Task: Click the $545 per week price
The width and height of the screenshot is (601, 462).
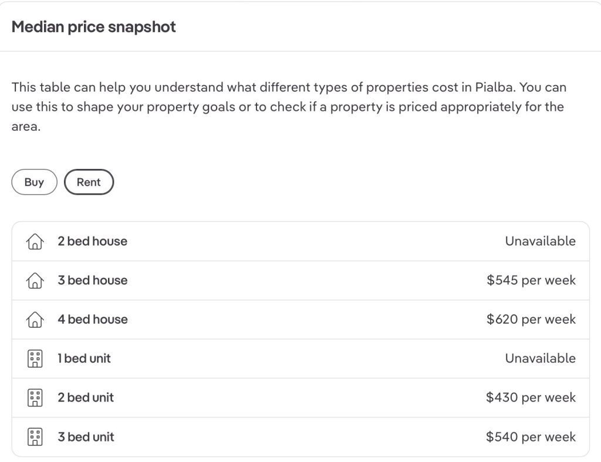Action: [531, 281]
